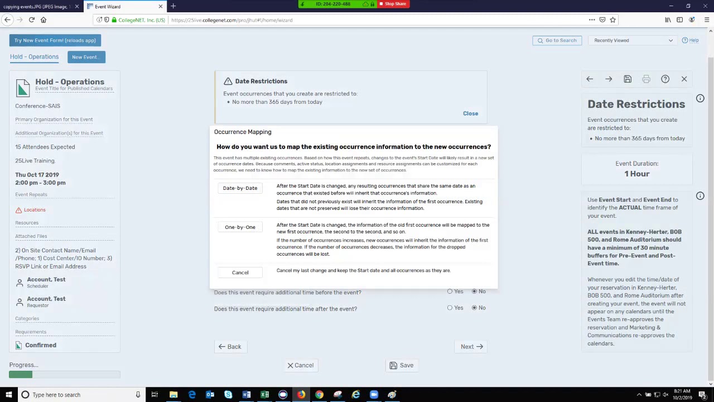Select Yes for additional time before event

pyautogui.click(x=450, y=291)
